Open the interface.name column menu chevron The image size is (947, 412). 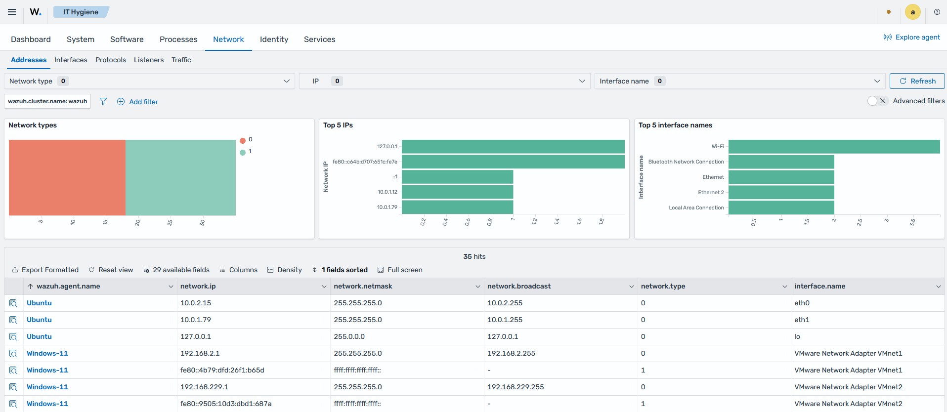click(x=939, y=287)
